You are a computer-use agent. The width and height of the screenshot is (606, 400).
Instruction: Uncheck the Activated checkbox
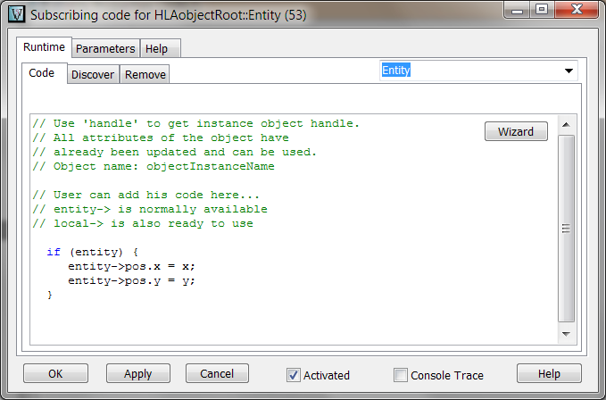(x=294, y=375)
